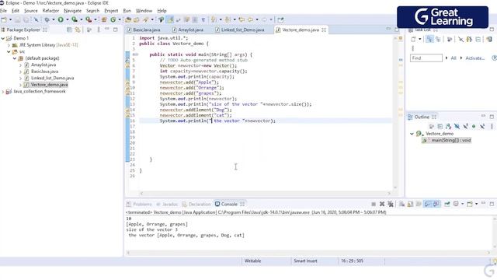Click the Run External Tools icon
Image resolution: width=497 pixels, height=280 pixels.
[x=89, y=19]
